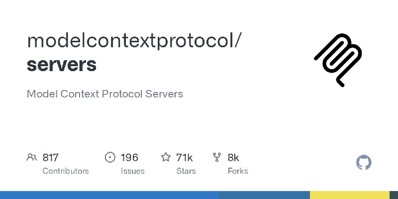398x199 pixels.
Task: Click the Forks branch icon
Action: (x=217, y=157)
